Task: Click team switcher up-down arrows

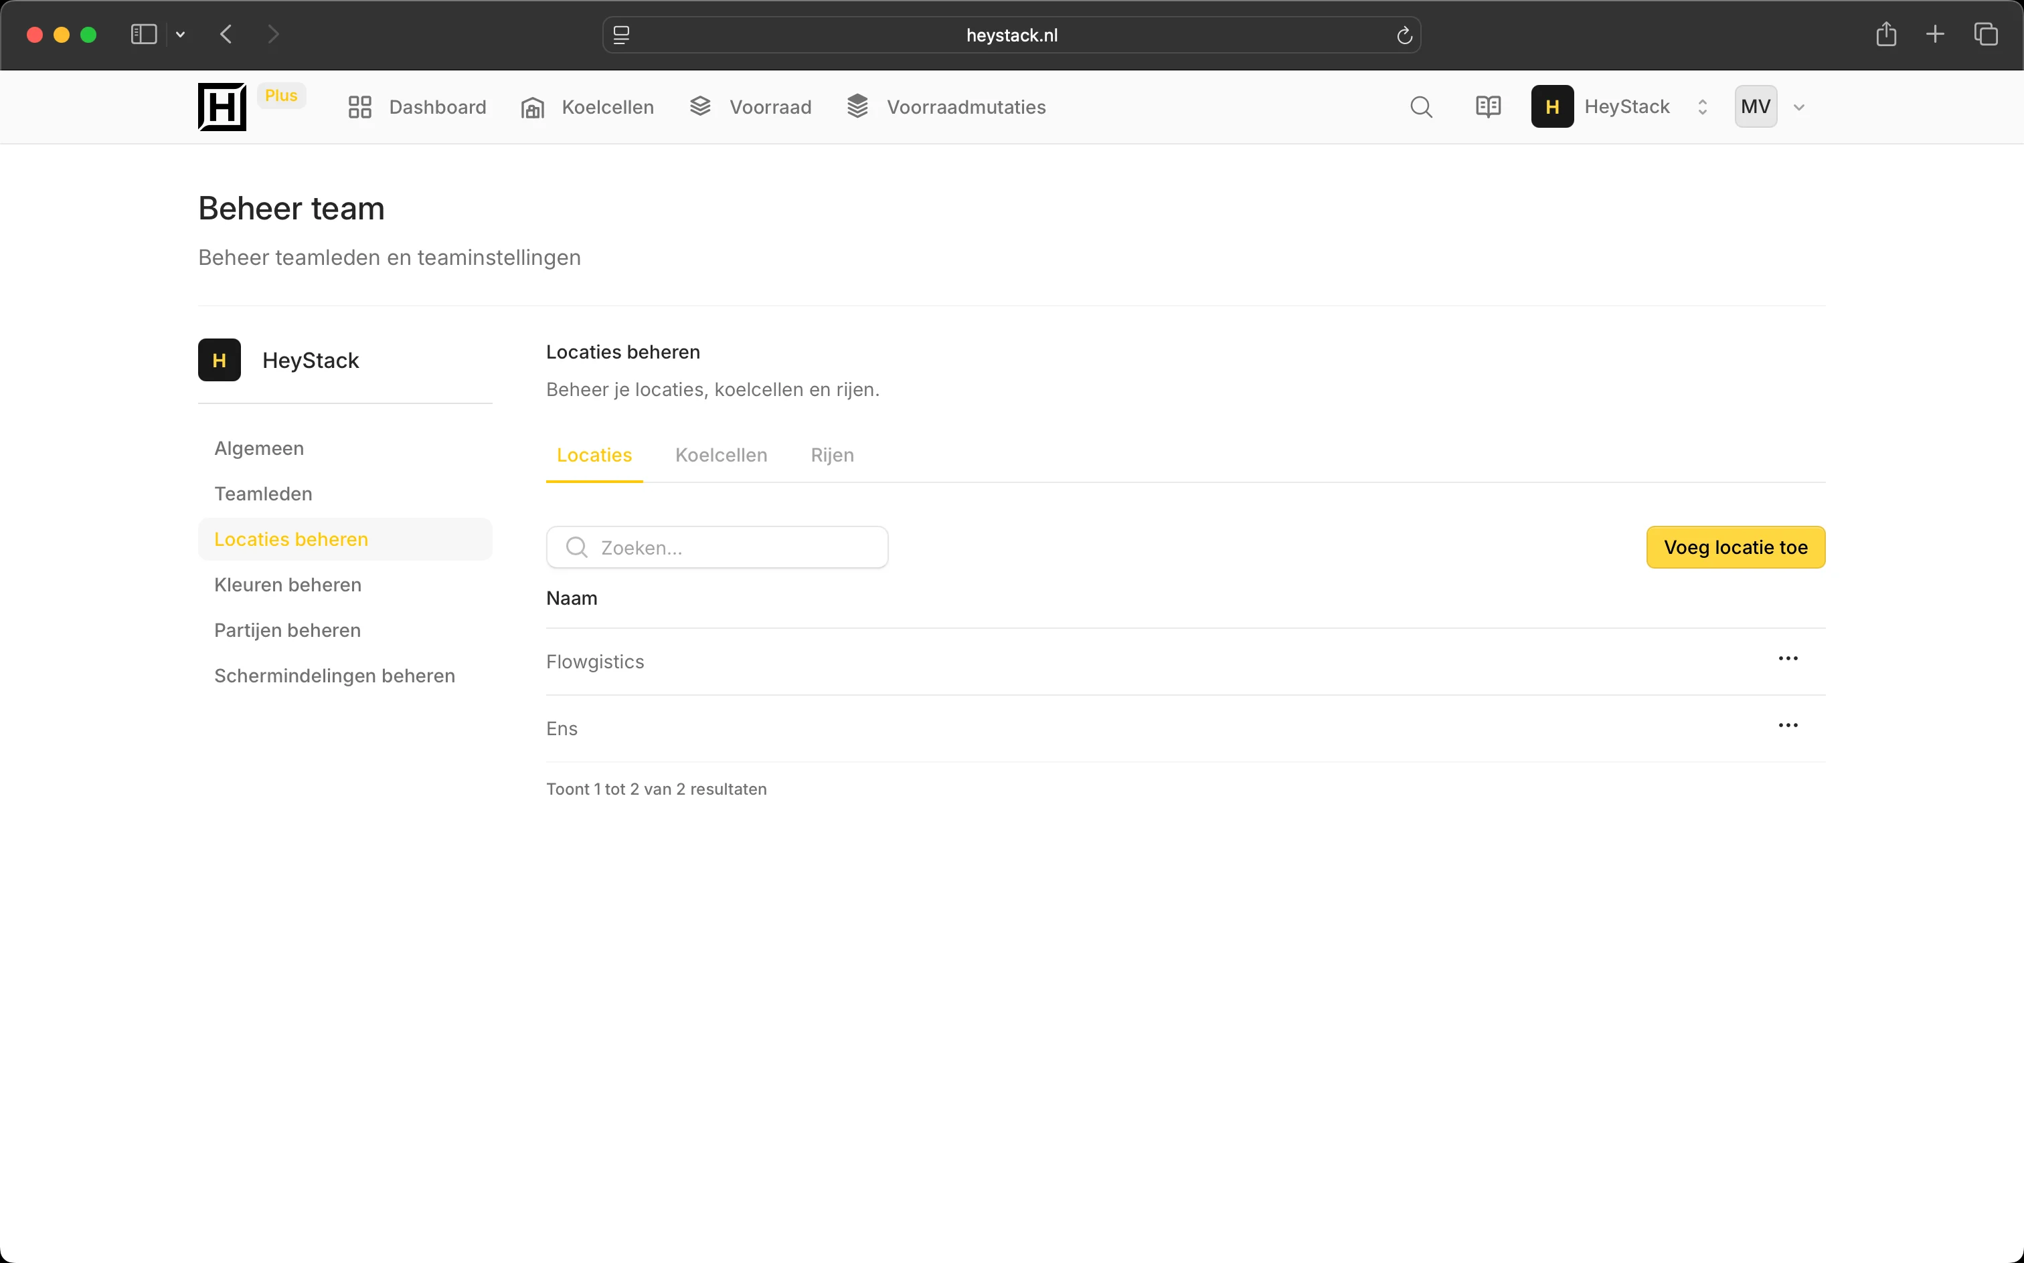Action: 1702,107
